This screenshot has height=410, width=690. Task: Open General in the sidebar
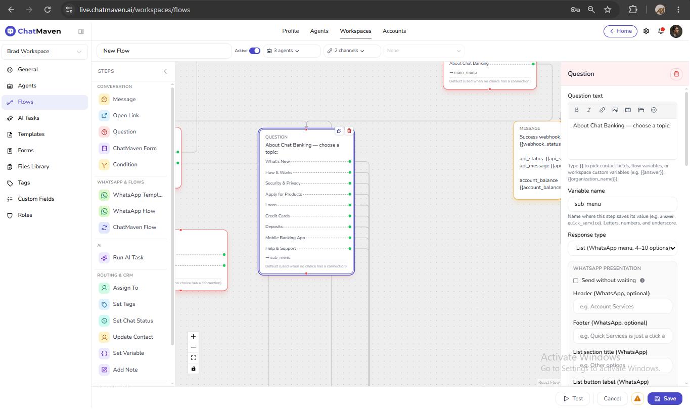(44, 70)
